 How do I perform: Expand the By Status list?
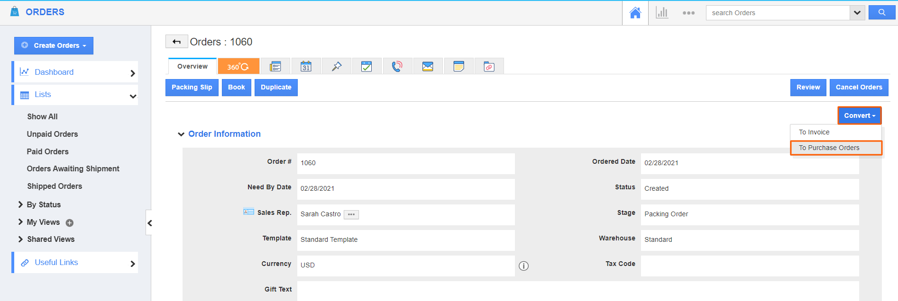[x=20, y=204]
